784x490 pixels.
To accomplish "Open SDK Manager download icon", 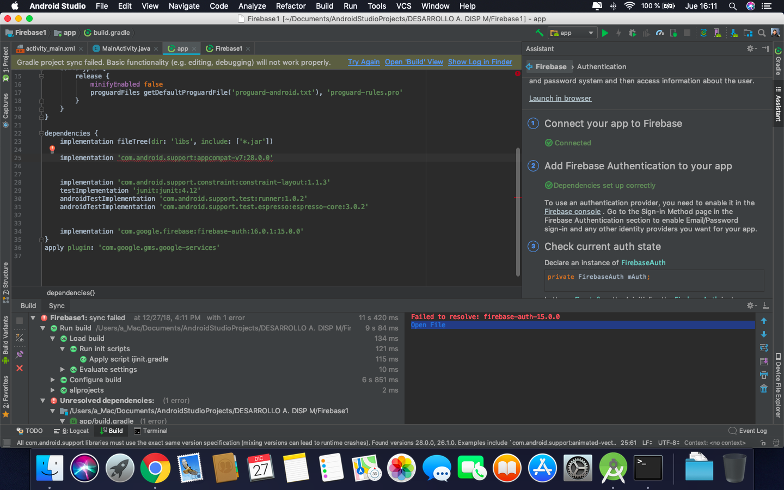I will coord(734,33).
